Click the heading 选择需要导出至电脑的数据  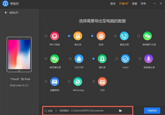(102, 21)
